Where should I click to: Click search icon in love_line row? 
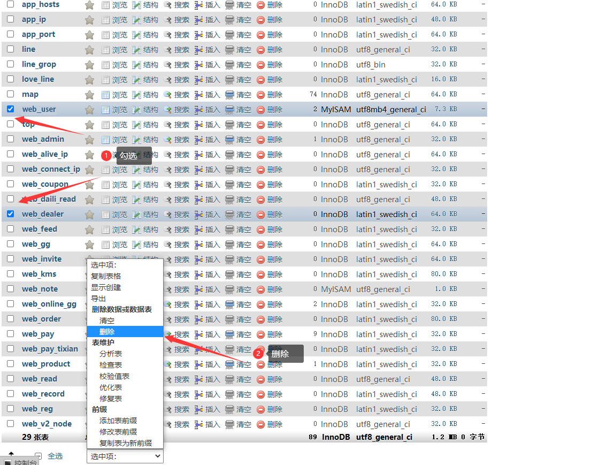click(x=168, y=80)
